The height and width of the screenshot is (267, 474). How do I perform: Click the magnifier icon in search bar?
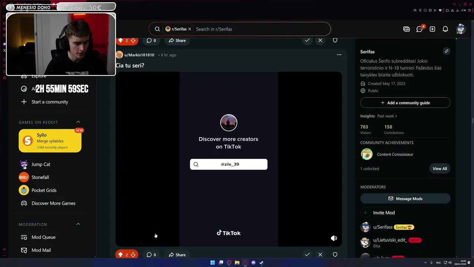[157, 29]
